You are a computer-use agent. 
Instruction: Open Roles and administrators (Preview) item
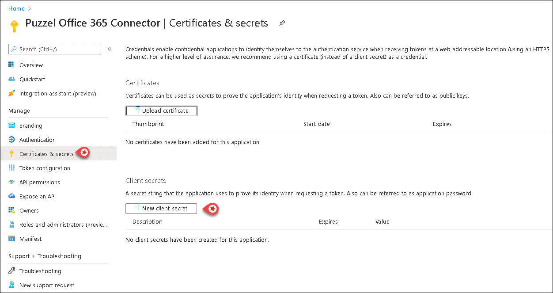pos(63,225)
